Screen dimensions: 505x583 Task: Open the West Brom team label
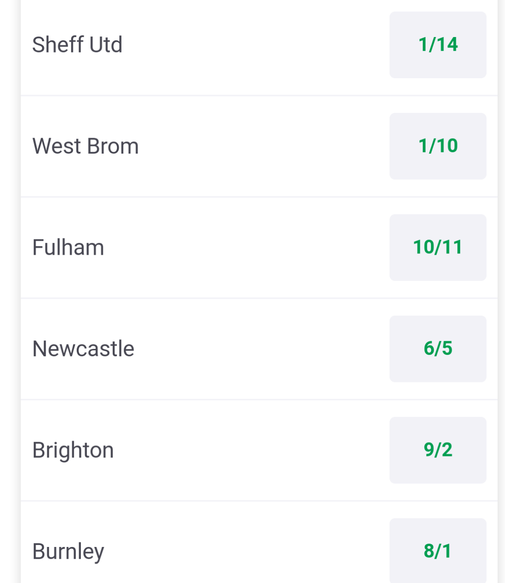pos(86,146)
